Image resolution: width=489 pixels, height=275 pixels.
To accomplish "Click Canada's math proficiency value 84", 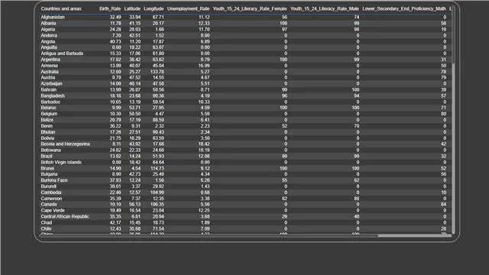I will pyautogui.click(x=443, y=205).
